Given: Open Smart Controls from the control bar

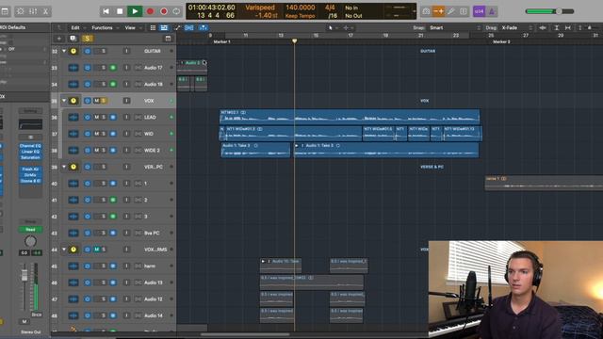Looking at the screenshot, I should click(20, 11).
